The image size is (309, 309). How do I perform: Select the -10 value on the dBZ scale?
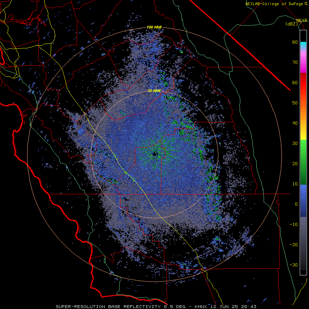tap(294, 224)
